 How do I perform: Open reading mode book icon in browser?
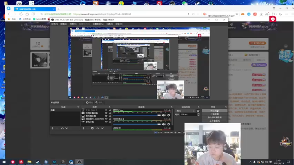(33, 14)
